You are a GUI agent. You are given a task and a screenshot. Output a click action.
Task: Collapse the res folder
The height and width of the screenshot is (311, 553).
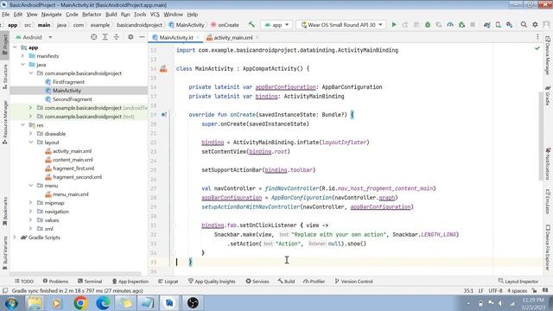[x=22, y=125]
